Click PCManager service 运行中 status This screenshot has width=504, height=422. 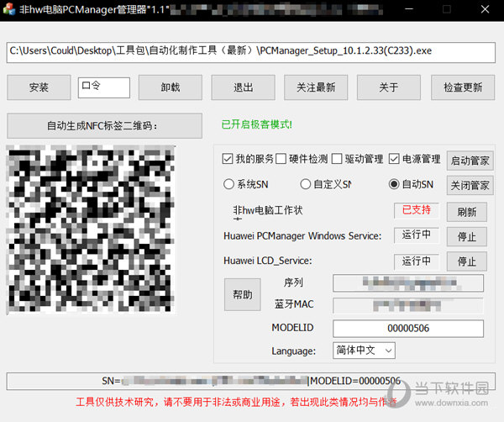(417, 235)
